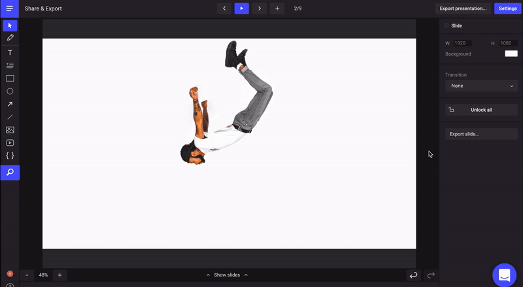Click the slide width input field
The height and width of the screenshot is (287, 523).
point(463,43)
